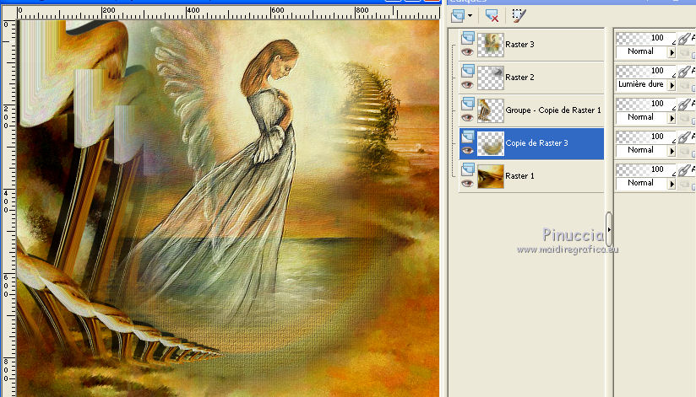Click the raster layer type icon of Raster 1
The height and width of the screenshot is (397, 696).
(x=467, y=169)
